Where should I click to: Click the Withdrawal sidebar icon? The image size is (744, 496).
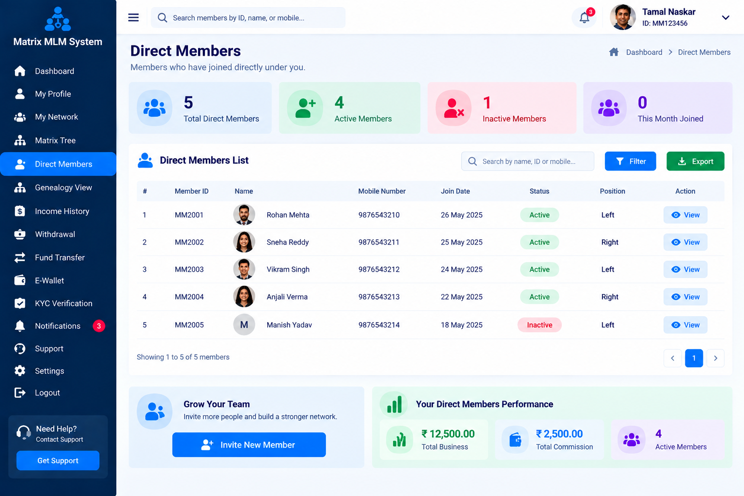pos(20,234)
